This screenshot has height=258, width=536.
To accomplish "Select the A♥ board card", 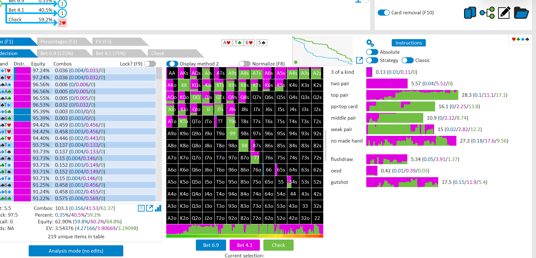I will point(227,43).
